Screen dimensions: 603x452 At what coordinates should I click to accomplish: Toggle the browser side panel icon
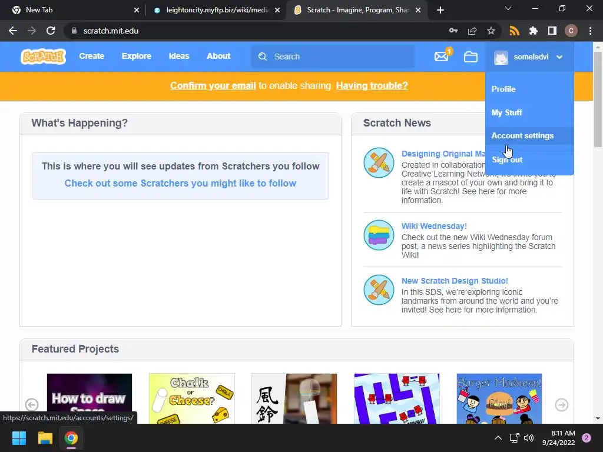[x=552, y=31]
